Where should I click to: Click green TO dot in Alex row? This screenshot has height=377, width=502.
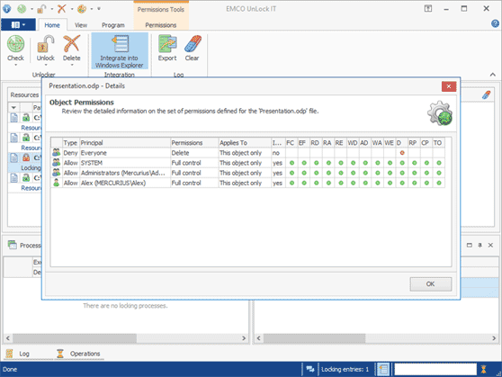pyautogui.click(x=439, y=183)
